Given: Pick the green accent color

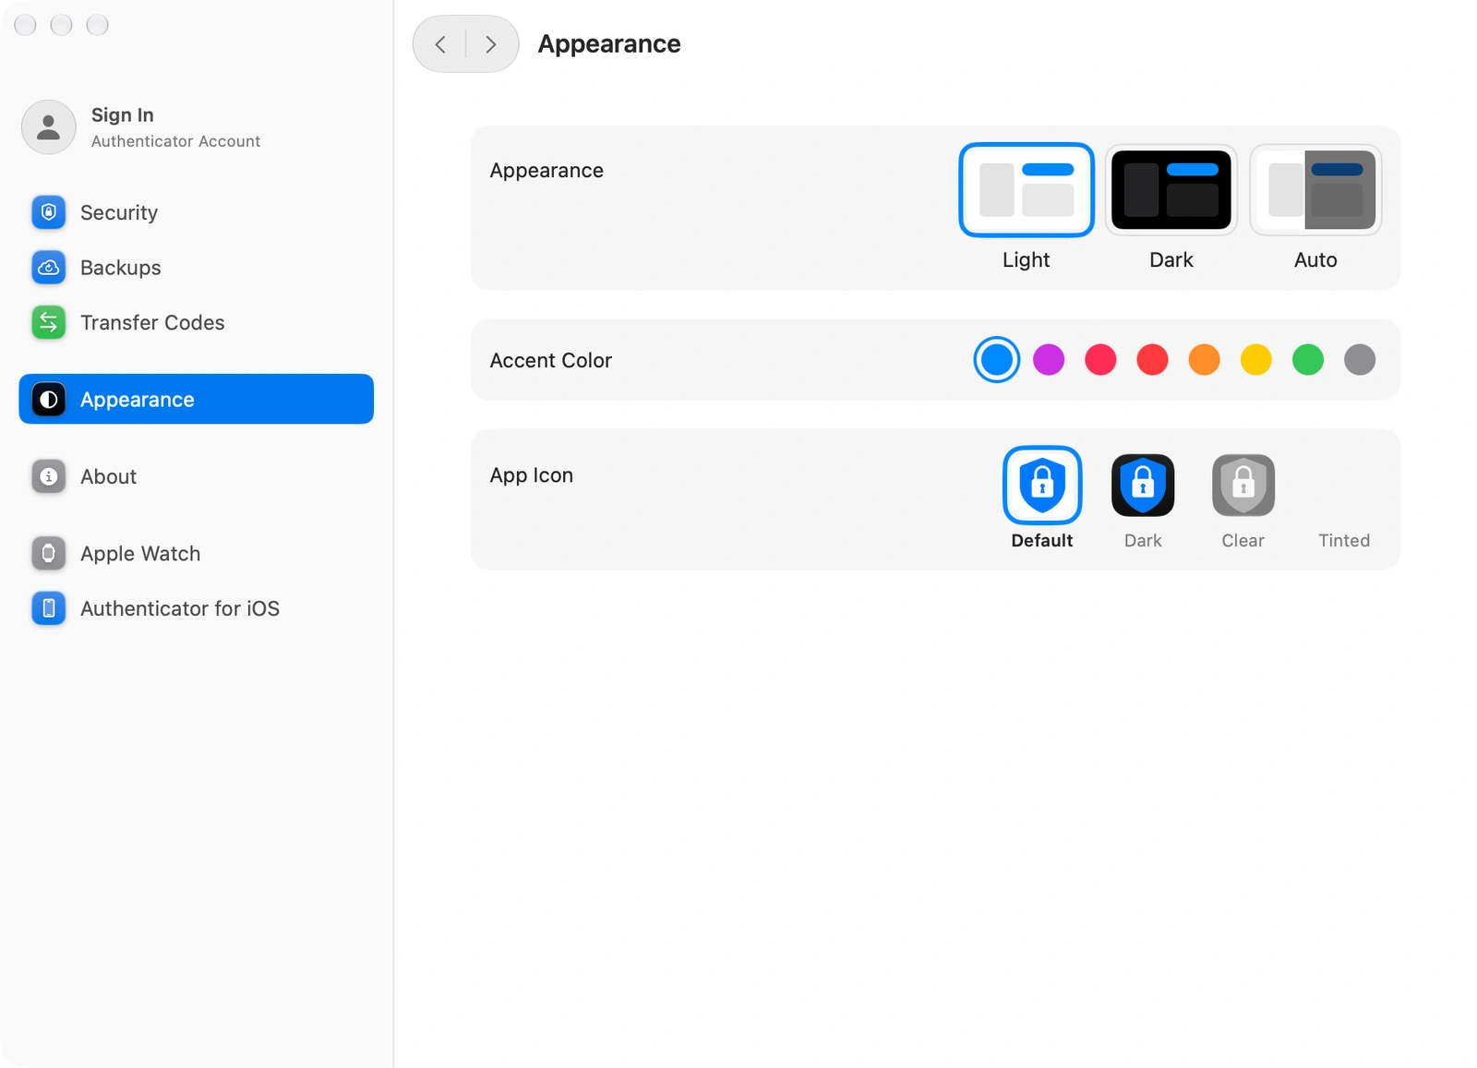Looking at the screenshot, I should point(1308,360).
